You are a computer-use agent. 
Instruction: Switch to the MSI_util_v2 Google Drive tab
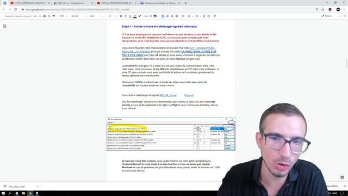pyautogui.click(x=73, y=3)
